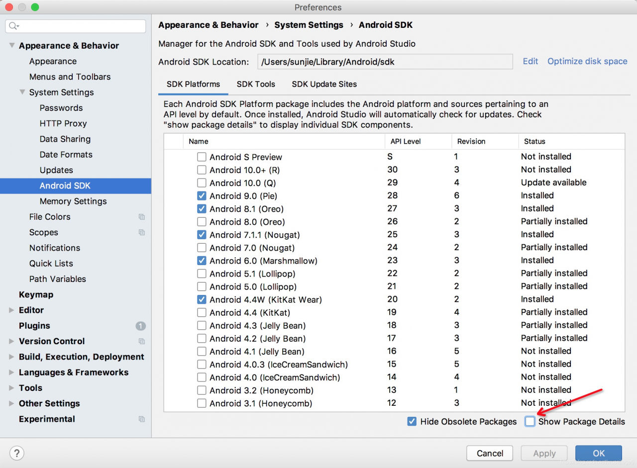The height and width of the screenshot is (468, 637).
Task: Expand the Editor section arrow
Action: click(x=11, y=310)
